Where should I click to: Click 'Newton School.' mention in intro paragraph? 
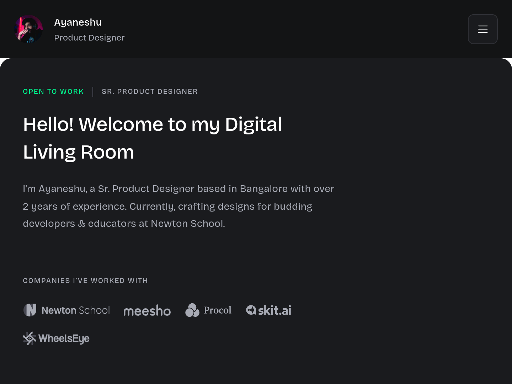(x=188, y=224)
